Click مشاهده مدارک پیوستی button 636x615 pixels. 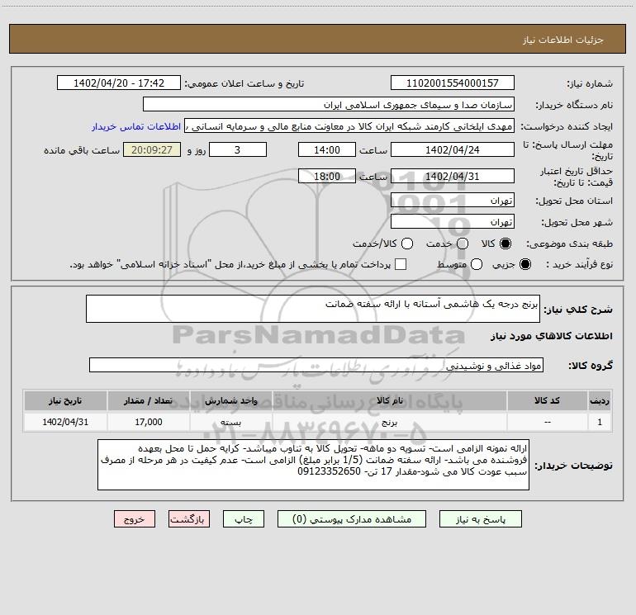point(352,519)
